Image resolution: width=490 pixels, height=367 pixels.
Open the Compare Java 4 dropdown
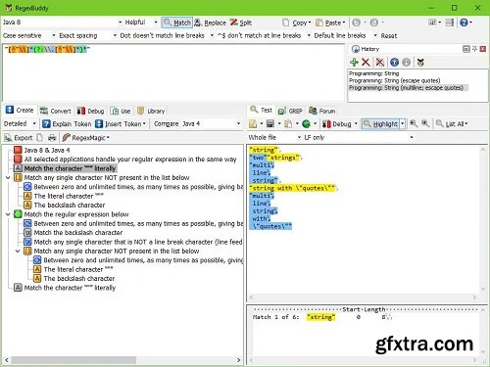click(x=197, y=124)
